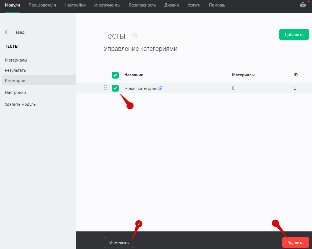Star the Тесты page as favorite
This screenshot has width=312, height=249.
pos(135,35)
